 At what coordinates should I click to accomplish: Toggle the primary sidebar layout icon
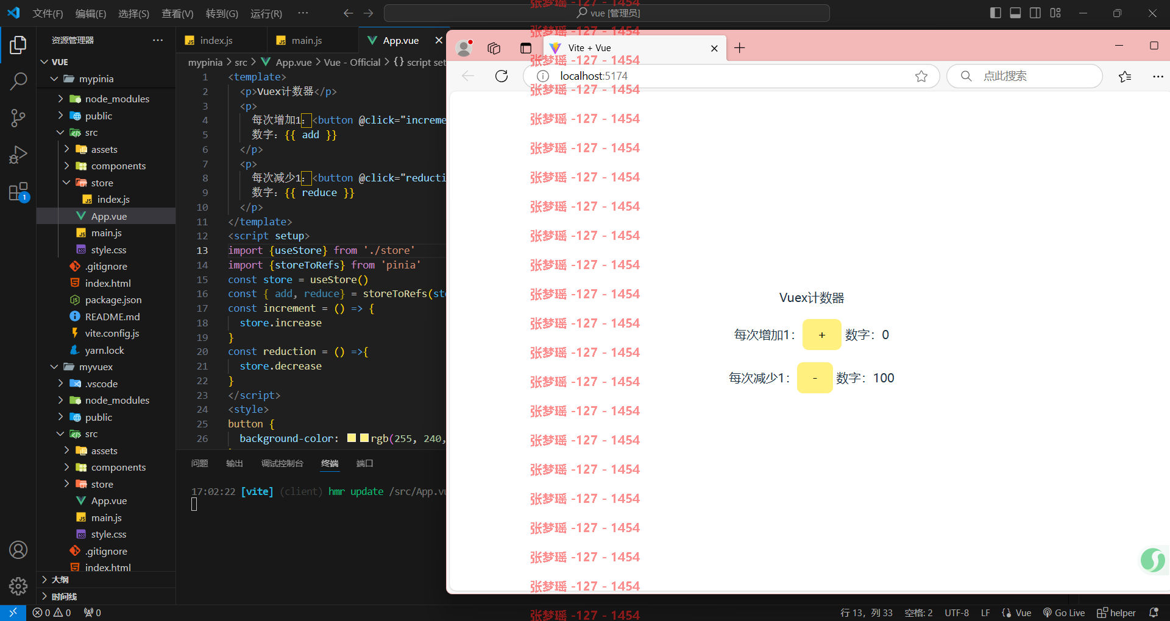996,13
